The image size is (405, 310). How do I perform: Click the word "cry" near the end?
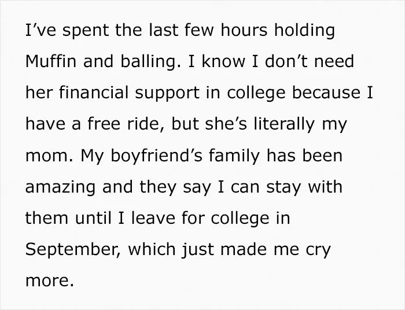318,250
